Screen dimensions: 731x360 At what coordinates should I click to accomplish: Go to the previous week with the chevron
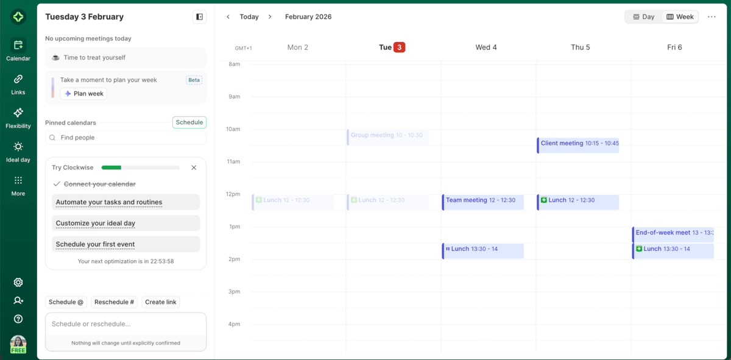tap(228, 17)
